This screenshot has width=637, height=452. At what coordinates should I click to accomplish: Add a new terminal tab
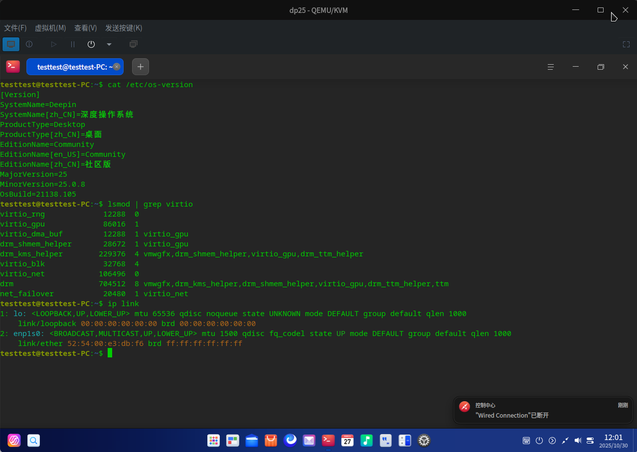pyautogui.click(x=141, y=67)
